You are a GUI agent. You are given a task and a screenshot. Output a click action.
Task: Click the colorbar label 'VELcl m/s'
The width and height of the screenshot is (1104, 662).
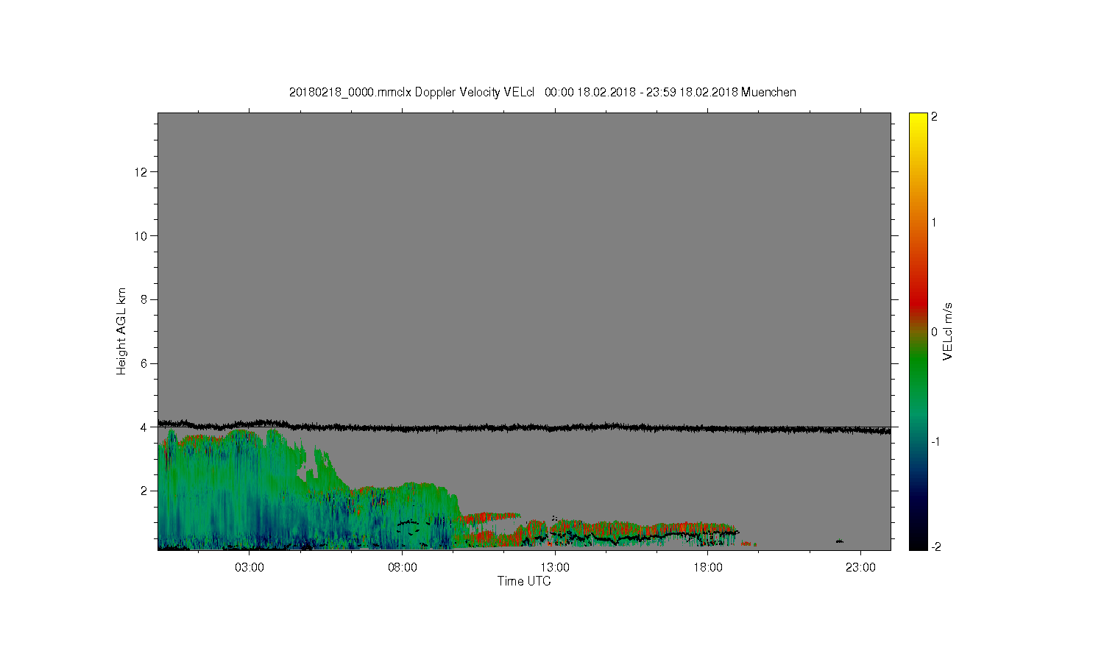pos(948,331)
